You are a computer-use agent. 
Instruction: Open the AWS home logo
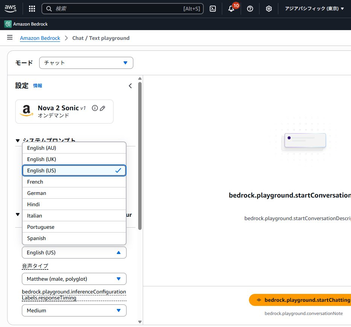pyautogui.click(x=10, y=9)
